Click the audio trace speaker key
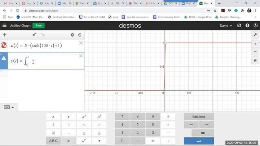Viewport: 260px width, 146px height. pos(69,141)
